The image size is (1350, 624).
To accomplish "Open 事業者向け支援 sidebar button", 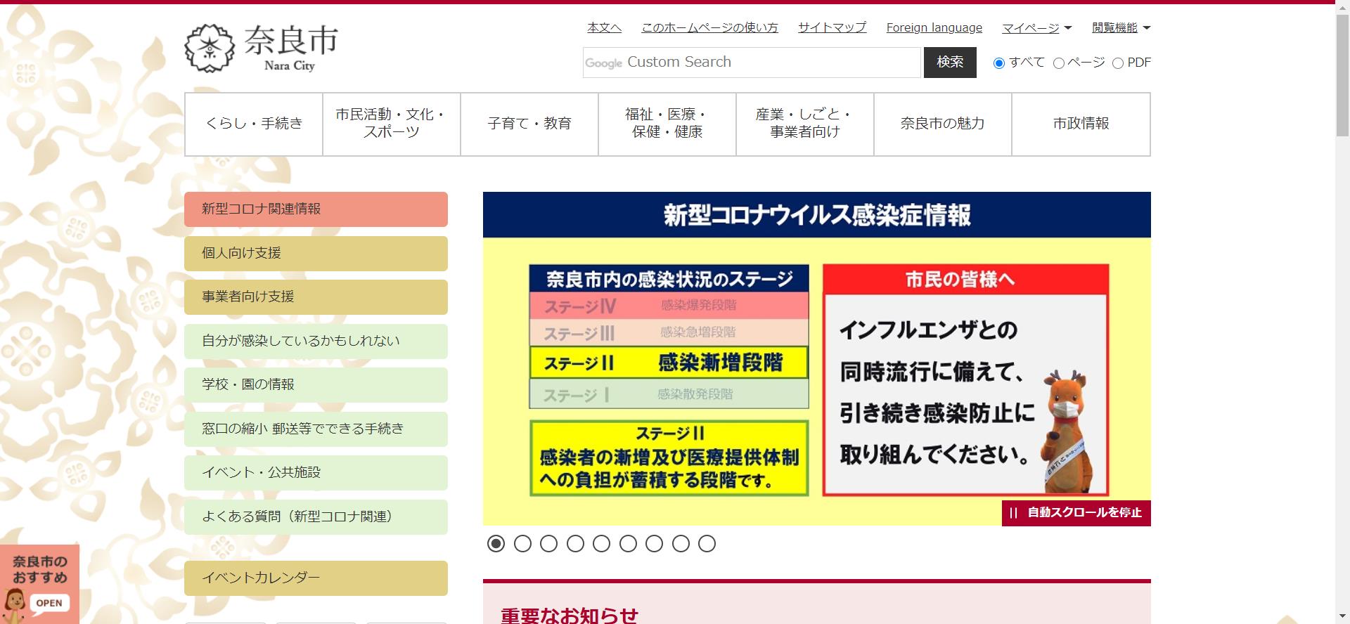I will pos(316,297).
